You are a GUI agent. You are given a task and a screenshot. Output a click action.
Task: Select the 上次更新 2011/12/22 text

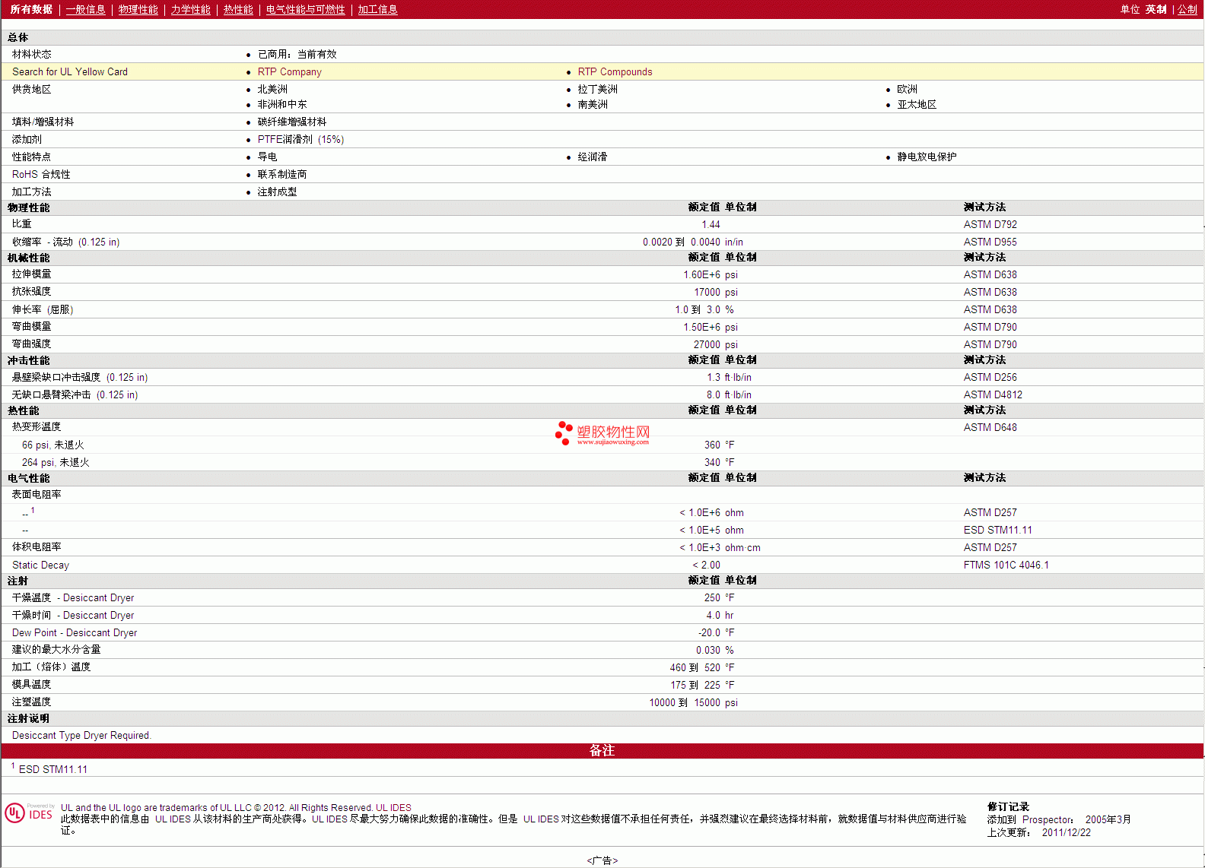[1038, 832]
